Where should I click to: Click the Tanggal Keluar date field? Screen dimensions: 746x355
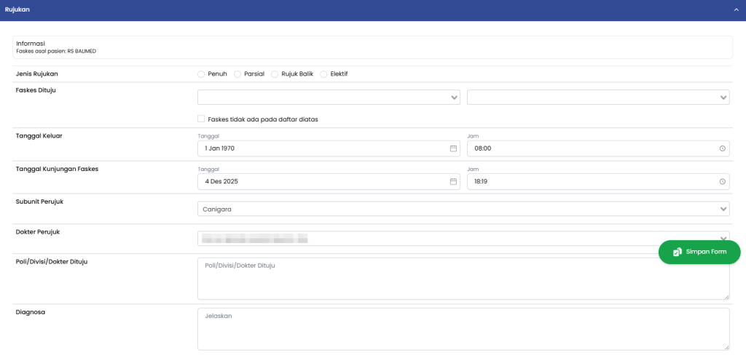click(x=321, y=148)
